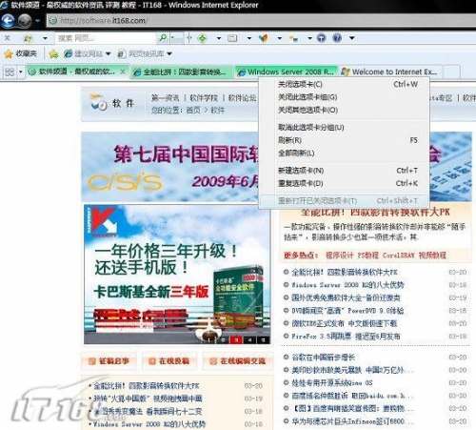Click the 搜索 网页 search field

click(x=106, y=38)
